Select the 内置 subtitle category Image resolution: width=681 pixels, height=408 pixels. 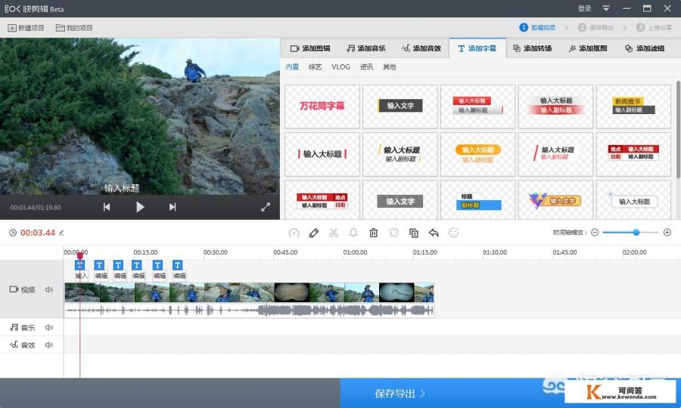pos(292,66)
